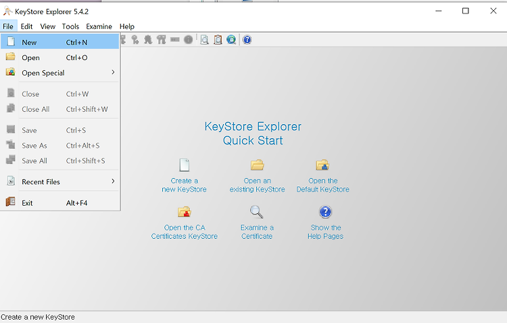This screenshot has width=507, height=323.
Task: Open the File menu
Action: point(8,26)
